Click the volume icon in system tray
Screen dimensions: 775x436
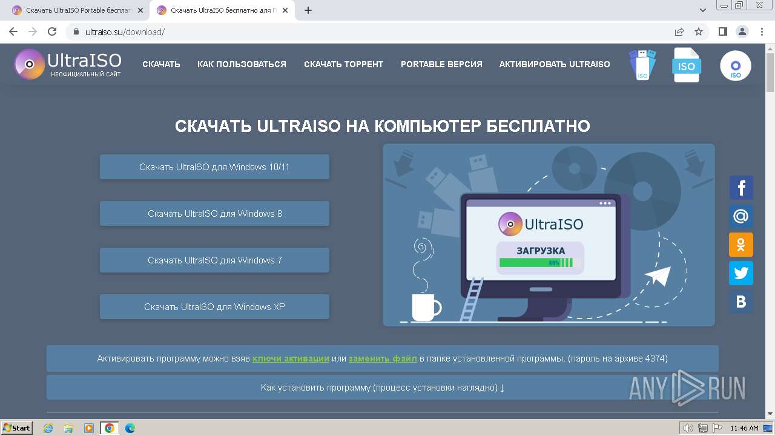(x=688, y=428)
